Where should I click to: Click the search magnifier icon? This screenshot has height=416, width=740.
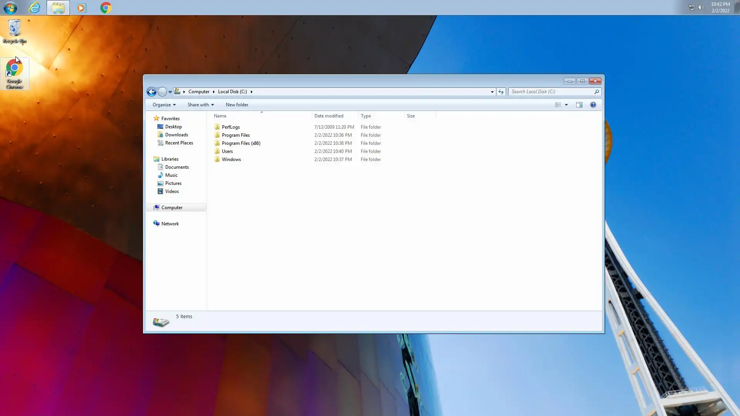pyautogui.click(x=597, y=92)
